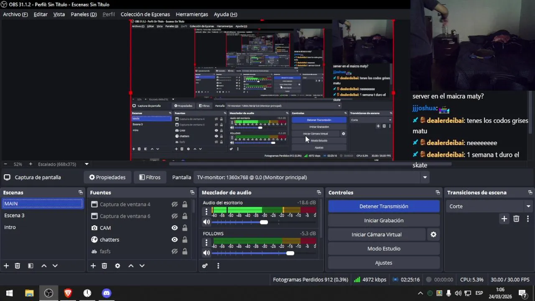535x301 pixels.
Task: Open source Propiedades button
Action: [x=107, y=177]
